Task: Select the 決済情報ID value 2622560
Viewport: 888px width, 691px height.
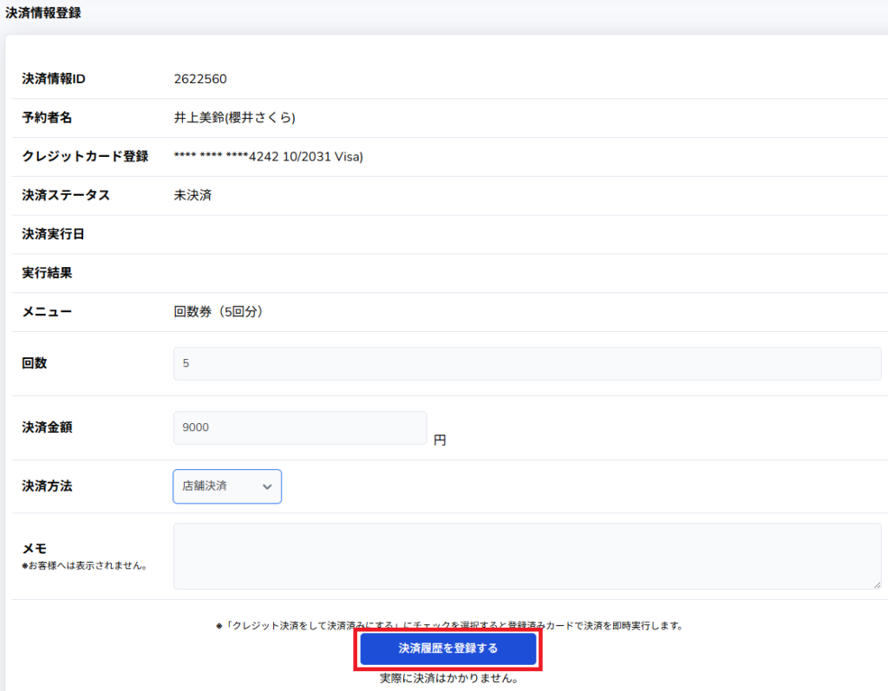Action: [x=200, y=79]
